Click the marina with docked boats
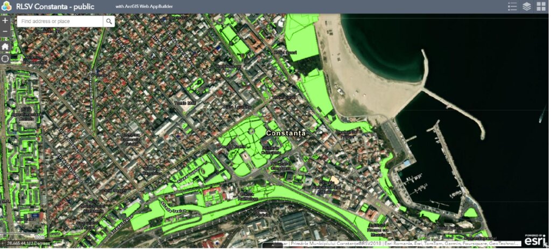This screenshot has width=551, height=250. coord(430,182)
